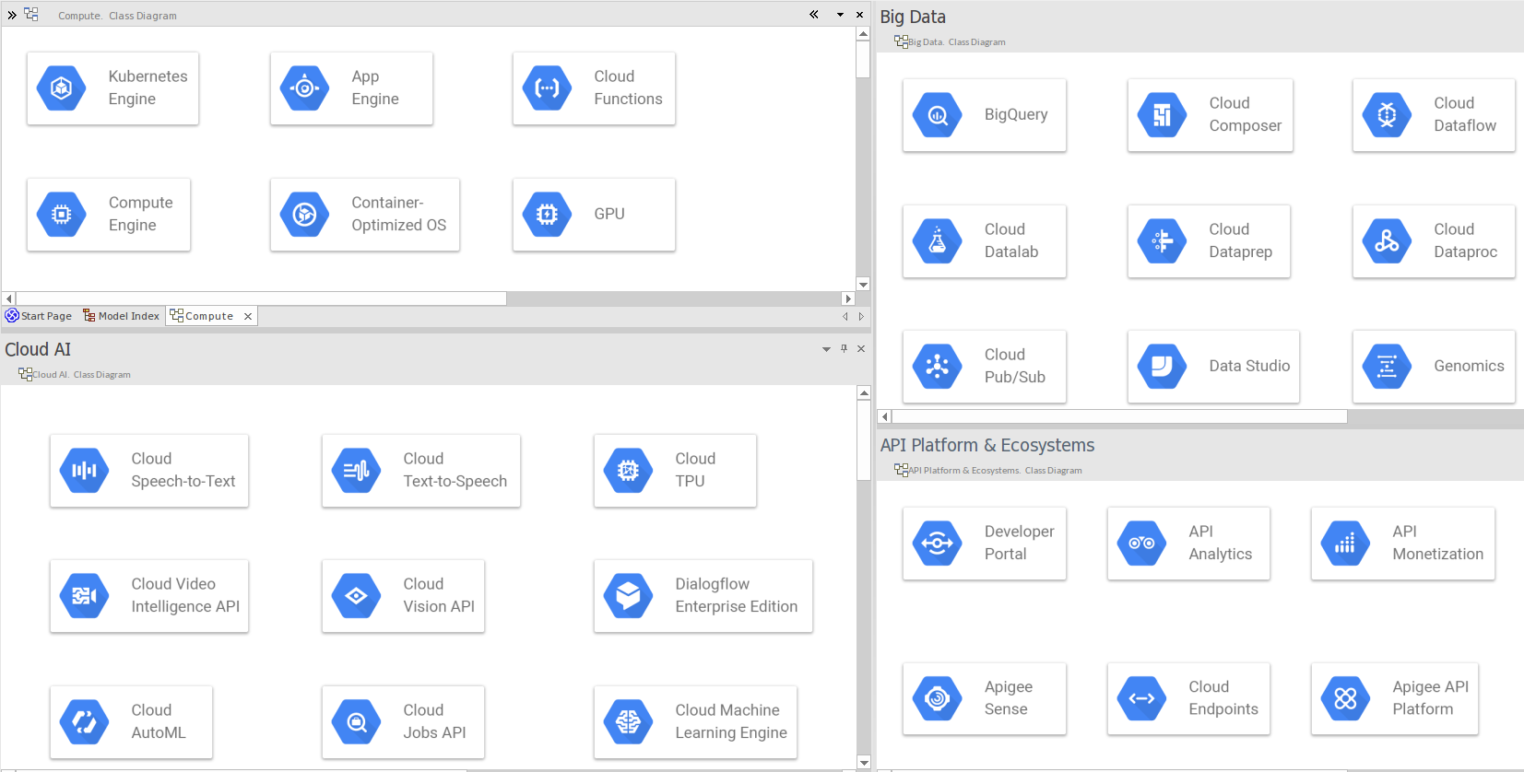Open the Compute diagram dropdown arrow menu

pos(840,15)
